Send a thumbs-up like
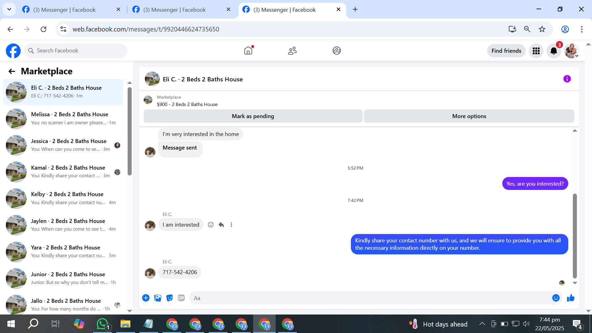The image size is (592, 333). click(x=571, y=298)
